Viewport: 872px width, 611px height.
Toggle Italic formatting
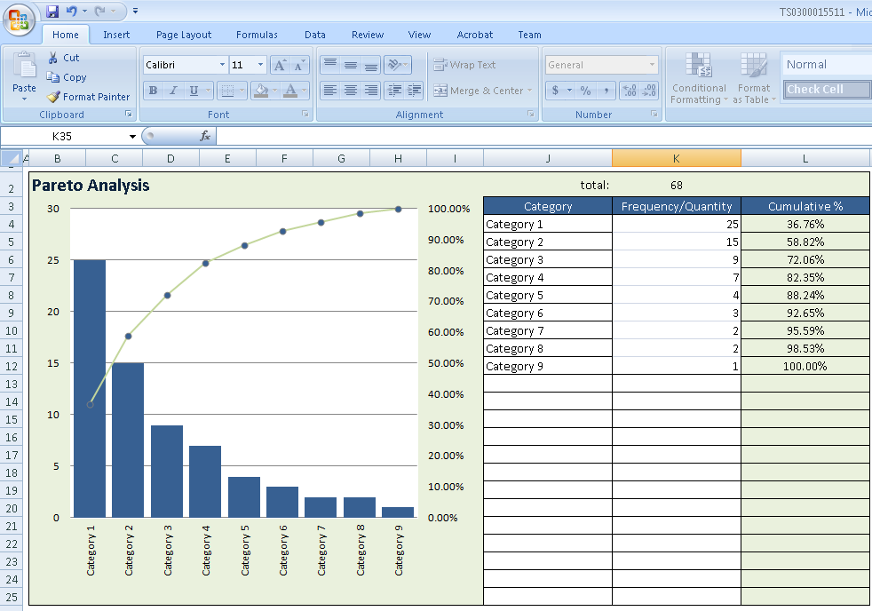click(x=173, y=91)
